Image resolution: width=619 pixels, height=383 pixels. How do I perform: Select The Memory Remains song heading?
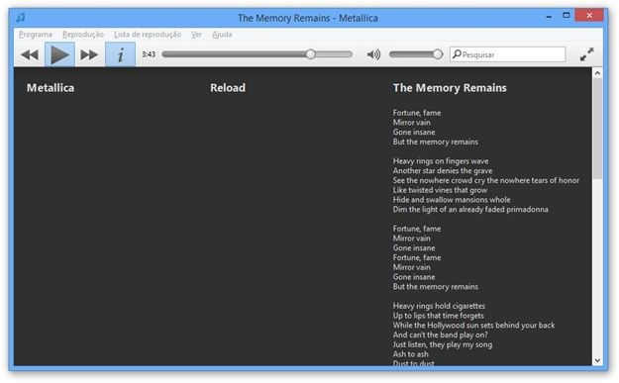pos(450,87)
